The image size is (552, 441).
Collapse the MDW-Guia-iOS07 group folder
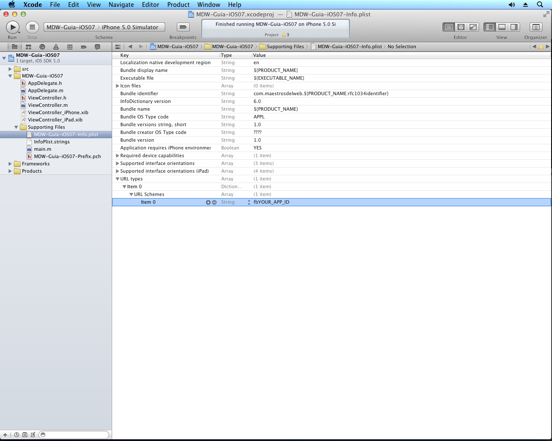[x=10, y=76]
